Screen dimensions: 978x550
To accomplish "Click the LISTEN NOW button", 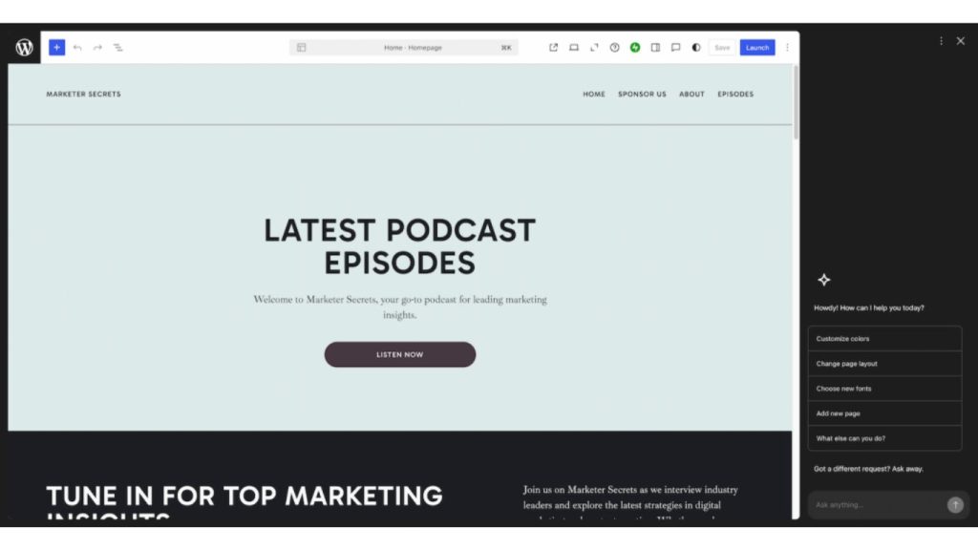I will [400, 354].
